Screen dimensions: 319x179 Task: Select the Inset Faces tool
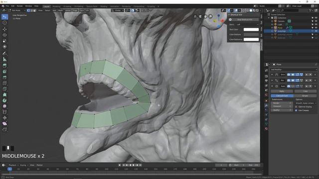pos(4,72)
